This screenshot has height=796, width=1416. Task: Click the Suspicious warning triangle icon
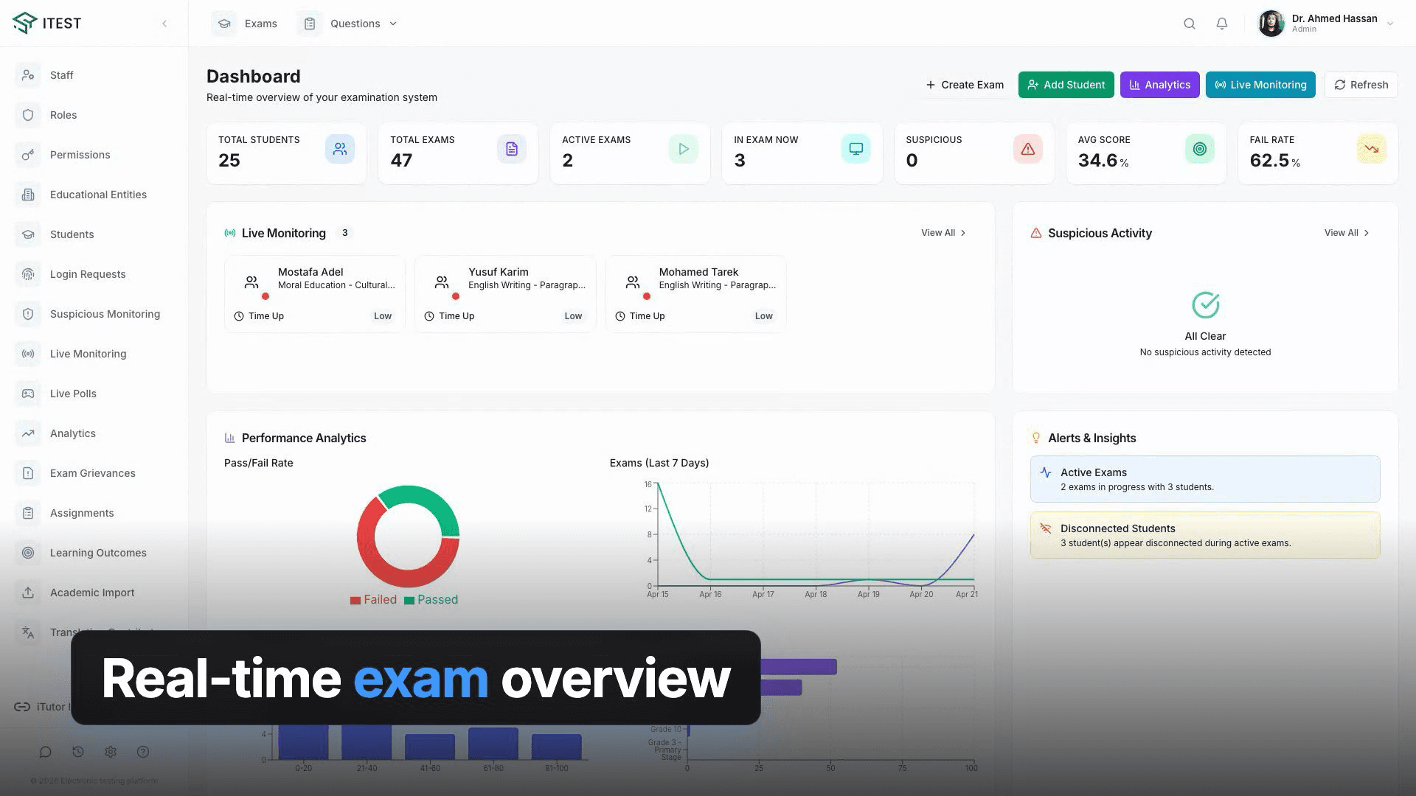click(x=1028, y=149)
